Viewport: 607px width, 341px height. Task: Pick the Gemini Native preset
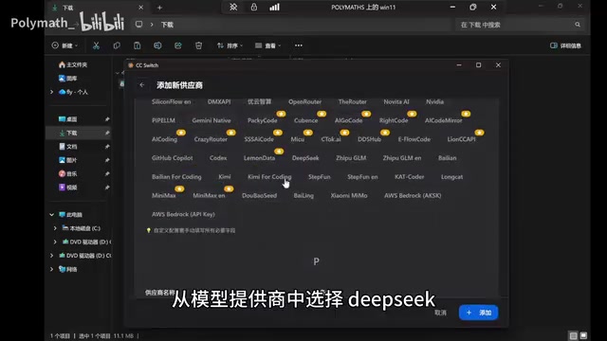pos(212,120)
